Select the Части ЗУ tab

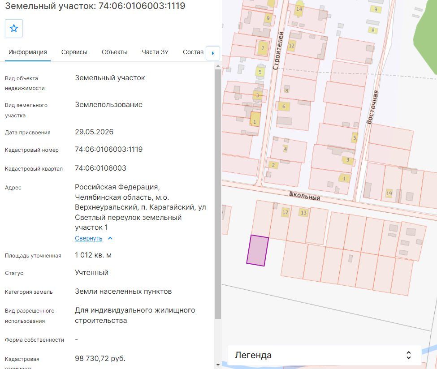tap(155, 52)
